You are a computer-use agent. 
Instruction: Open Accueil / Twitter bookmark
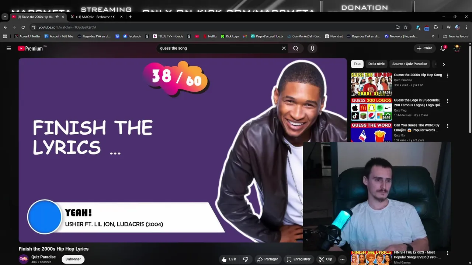27,36
